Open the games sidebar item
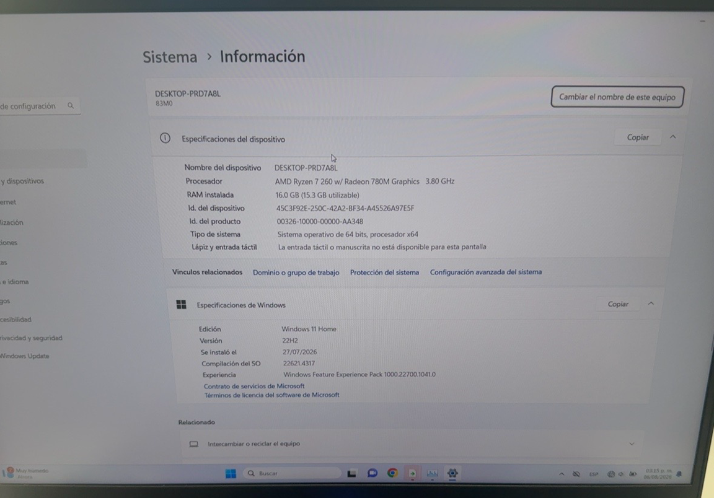This screenshot has width=714, height=498. tap(5, 301)
